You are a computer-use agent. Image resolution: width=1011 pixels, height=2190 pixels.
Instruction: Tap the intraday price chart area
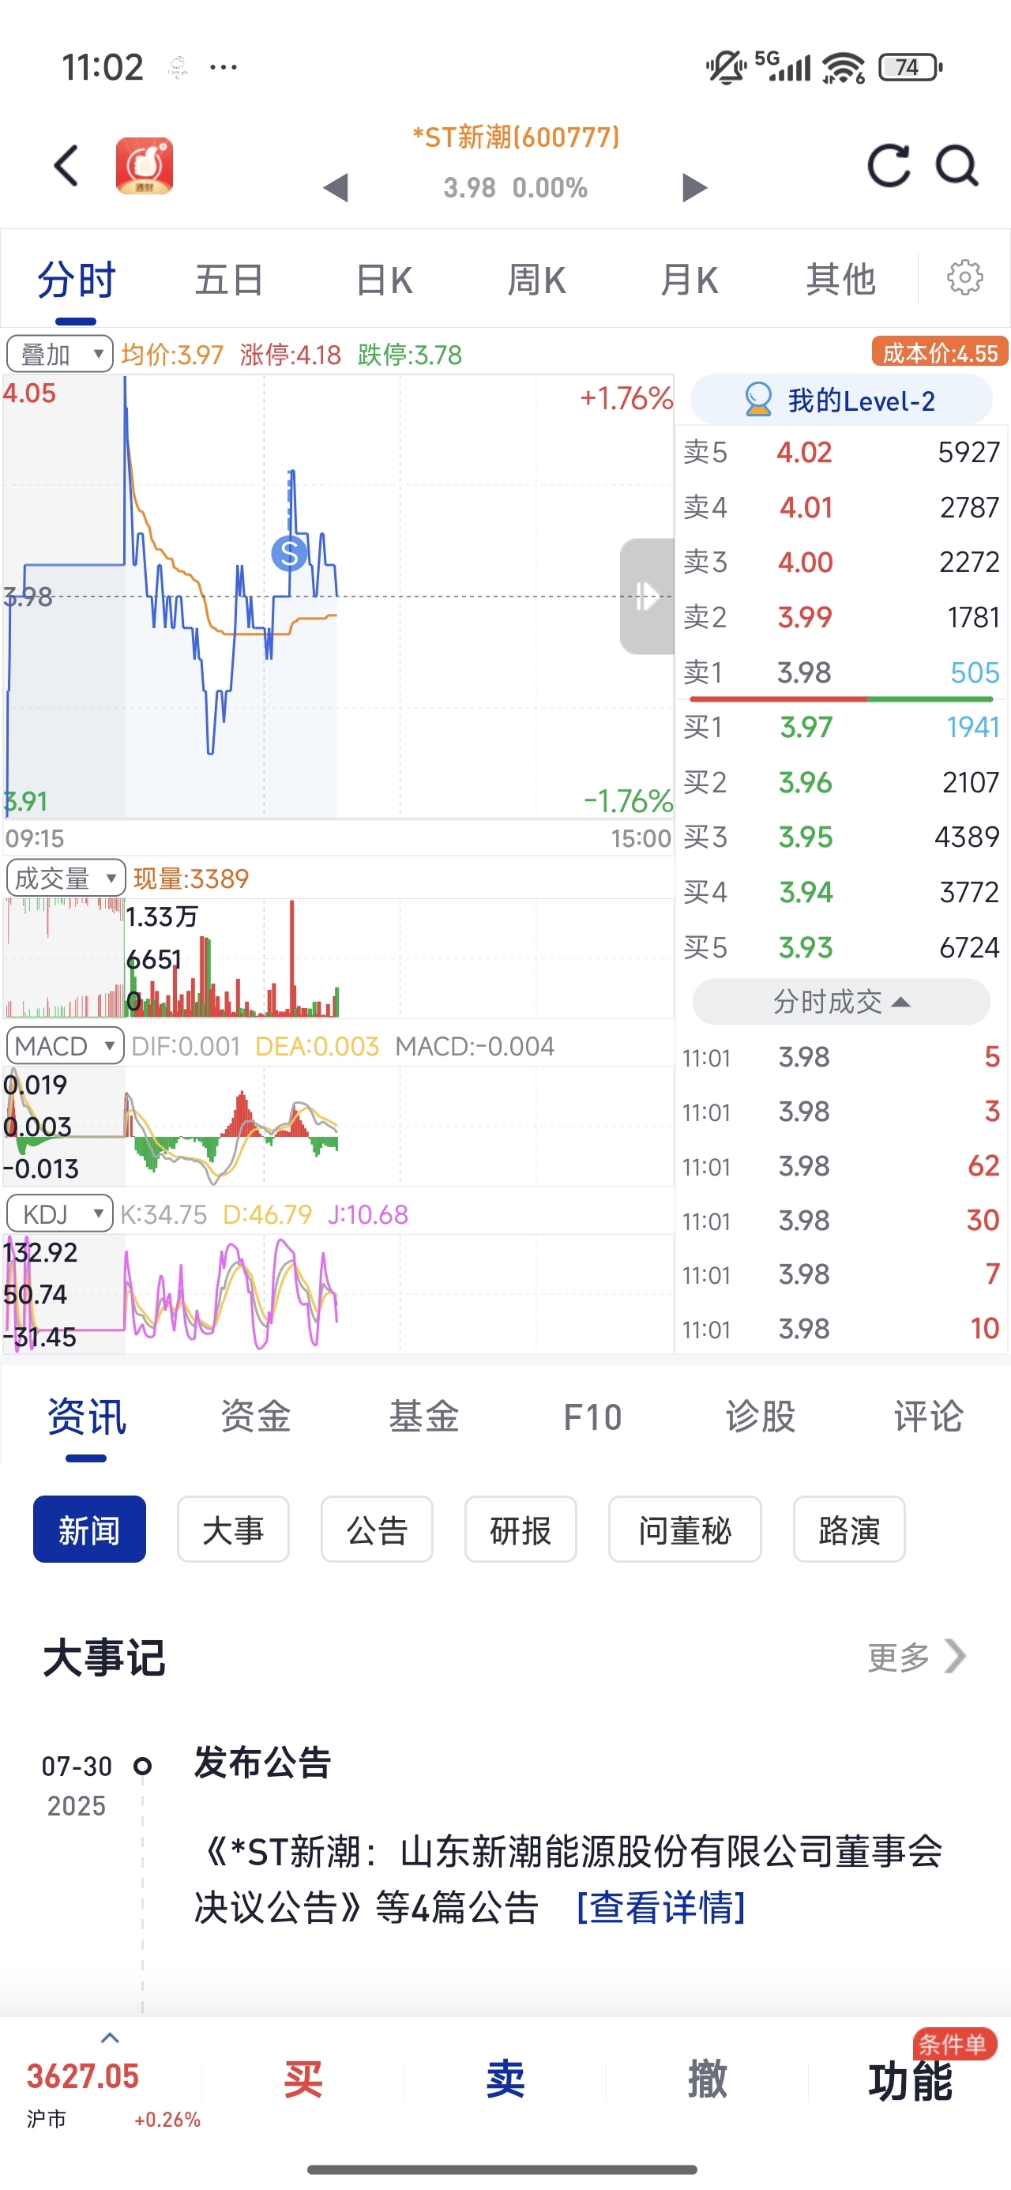pyautogui.click(x=338, y=596)
